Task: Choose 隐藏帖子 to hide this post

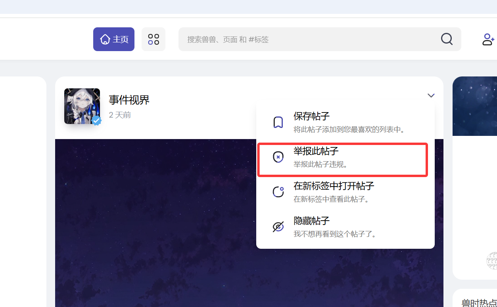Action: pos(311,221)
